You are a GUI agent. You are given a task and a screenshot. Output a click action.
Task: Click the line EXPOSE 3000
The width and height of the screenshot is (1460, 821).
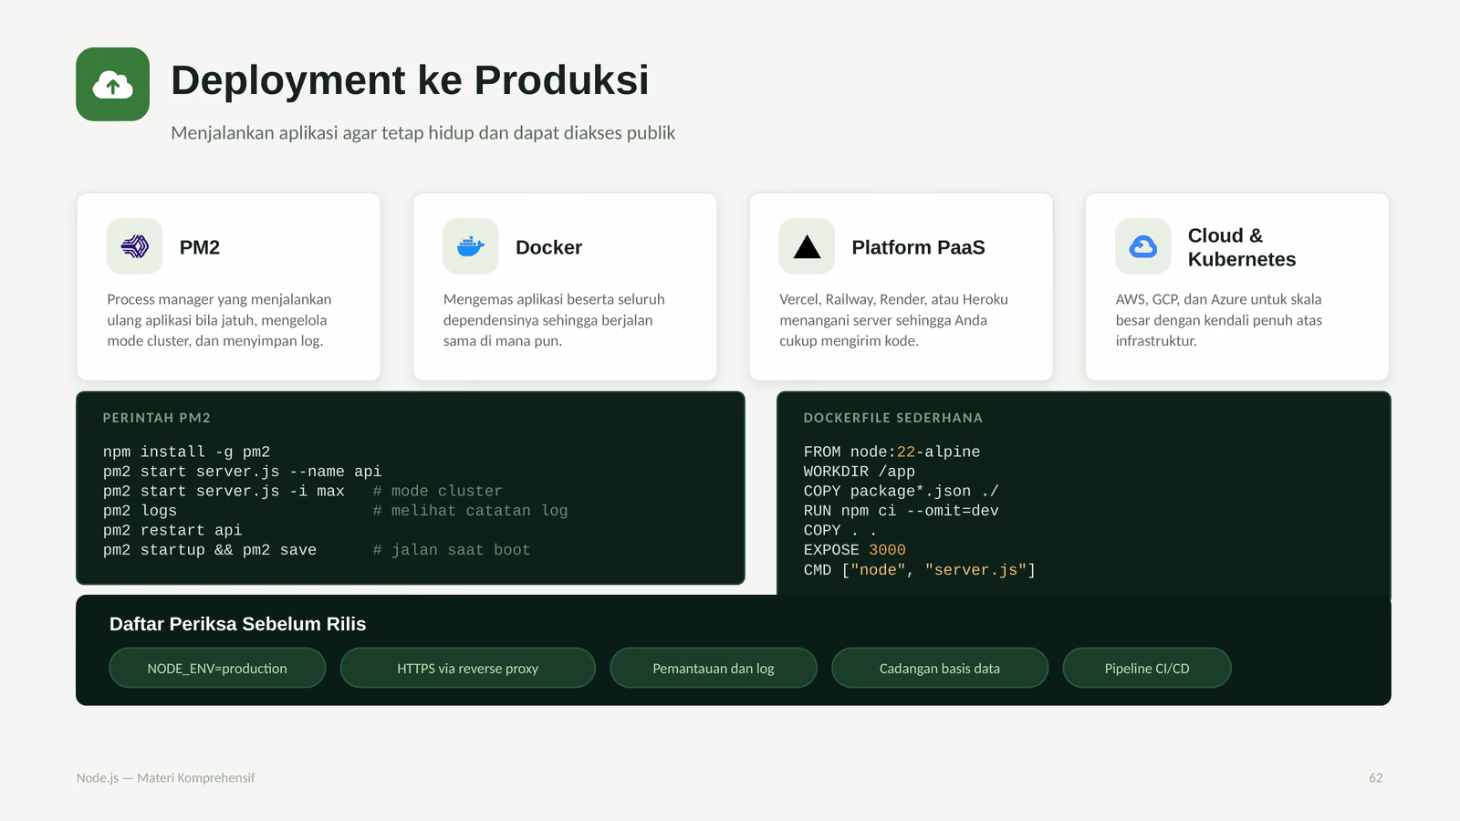pos(854,550)
